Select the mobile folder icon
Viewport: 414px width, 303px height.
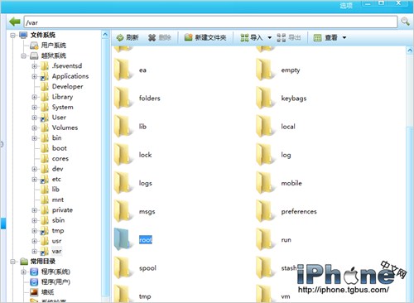click(262, 183)
